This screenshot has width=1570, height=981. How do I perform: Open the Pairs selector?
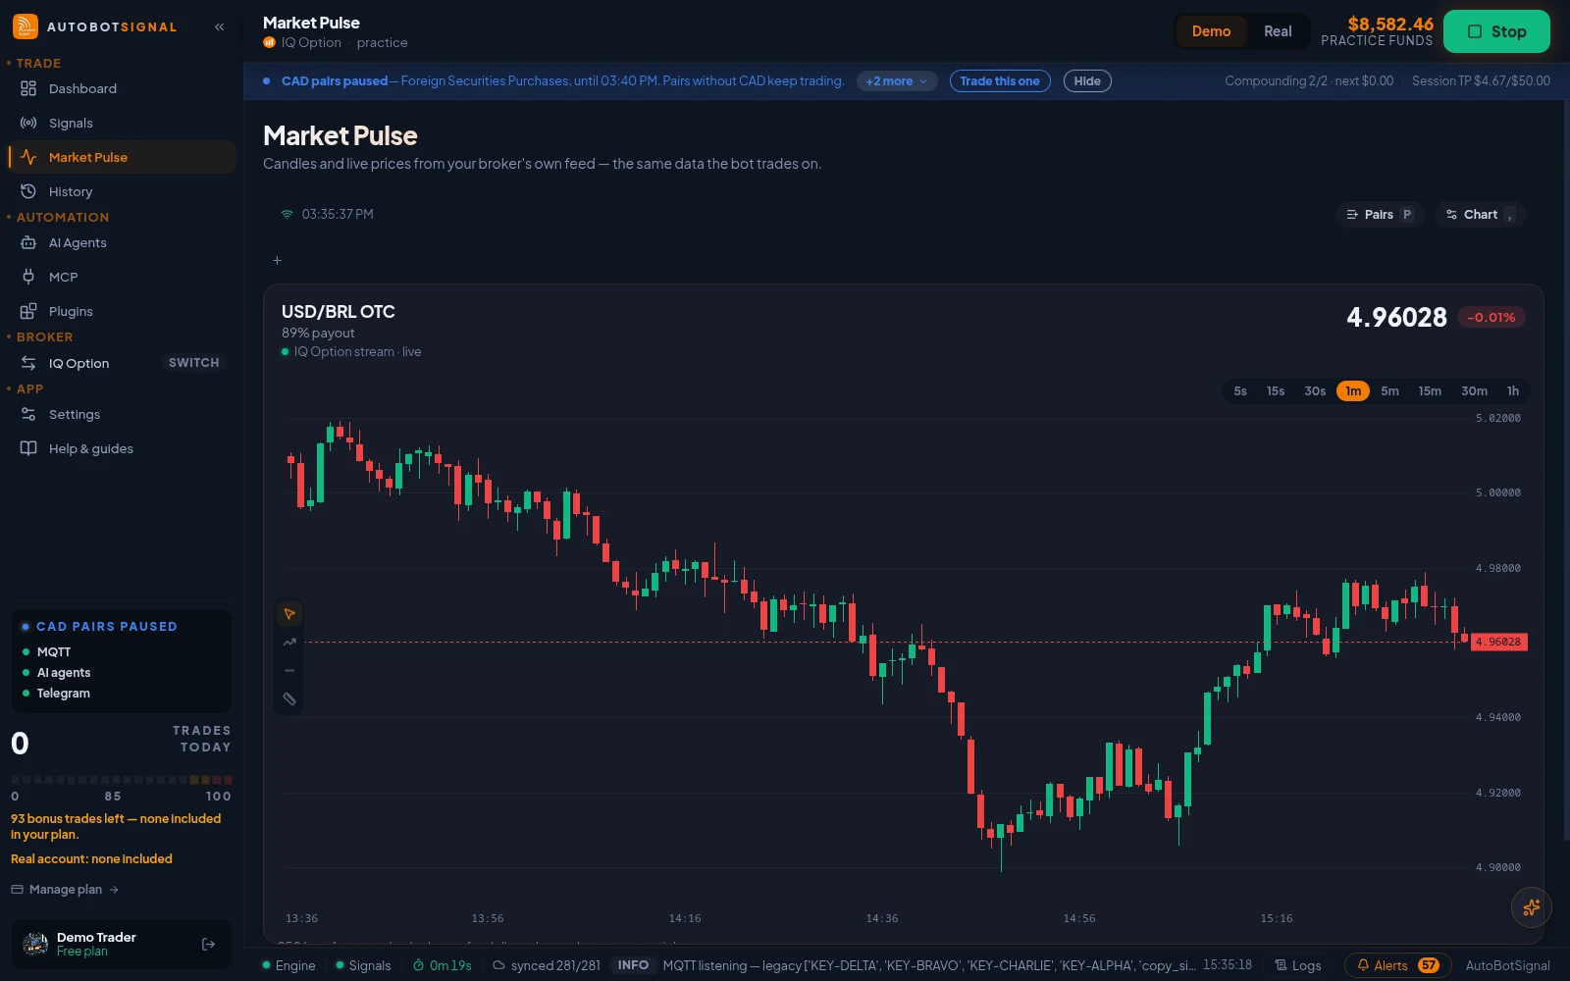(x=1381, y=215)
